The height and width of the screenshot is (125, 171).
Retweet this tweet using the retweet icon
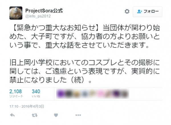34,115
